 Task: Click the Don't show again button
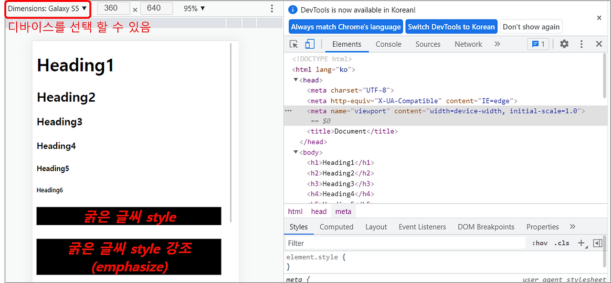coord(531,27)
